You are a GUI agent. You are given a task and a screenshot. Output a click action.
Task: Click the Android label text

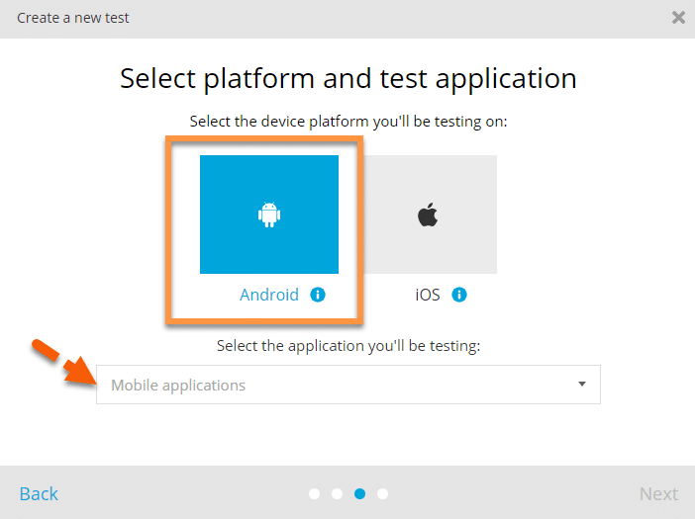[269, 295]
